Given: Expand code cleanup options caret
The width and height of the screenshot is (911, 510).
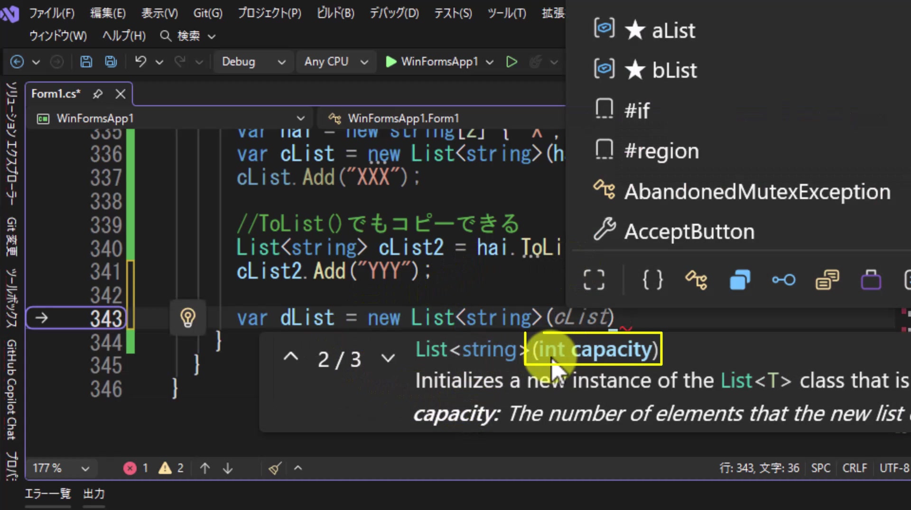Looking at the screenshot, I should point(298,468).
